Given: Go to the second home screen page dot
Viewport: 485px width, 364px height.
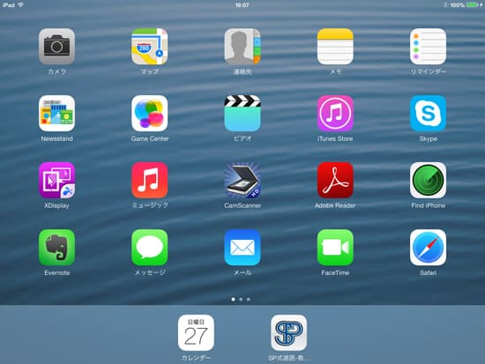Looking at the screenshot, I should pos(241,299).
